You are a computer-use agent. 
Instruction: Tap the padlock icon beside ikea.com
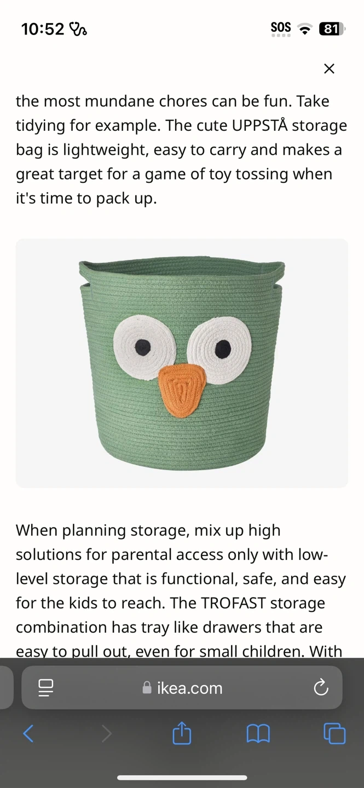click(x=147, y=687)
